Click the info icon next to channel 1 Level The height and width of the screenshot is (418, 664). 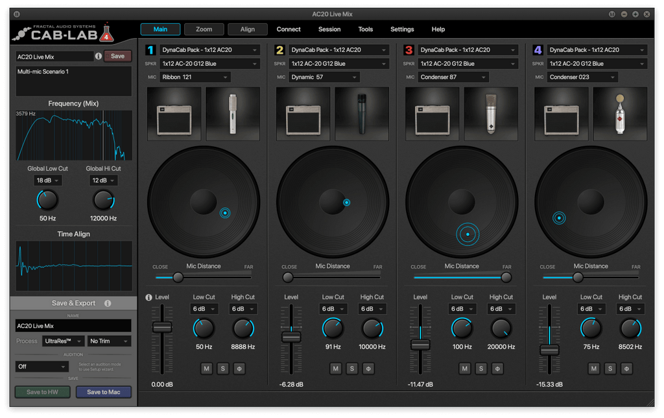click(x=148, y=297)
